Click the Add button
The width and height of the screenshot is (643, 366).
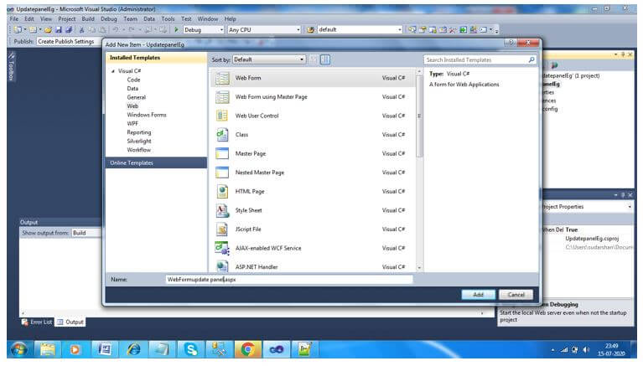(x=478, y=295)
